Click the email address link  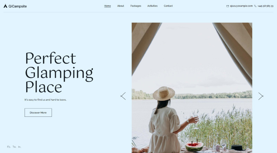click(x=241, y=6)
